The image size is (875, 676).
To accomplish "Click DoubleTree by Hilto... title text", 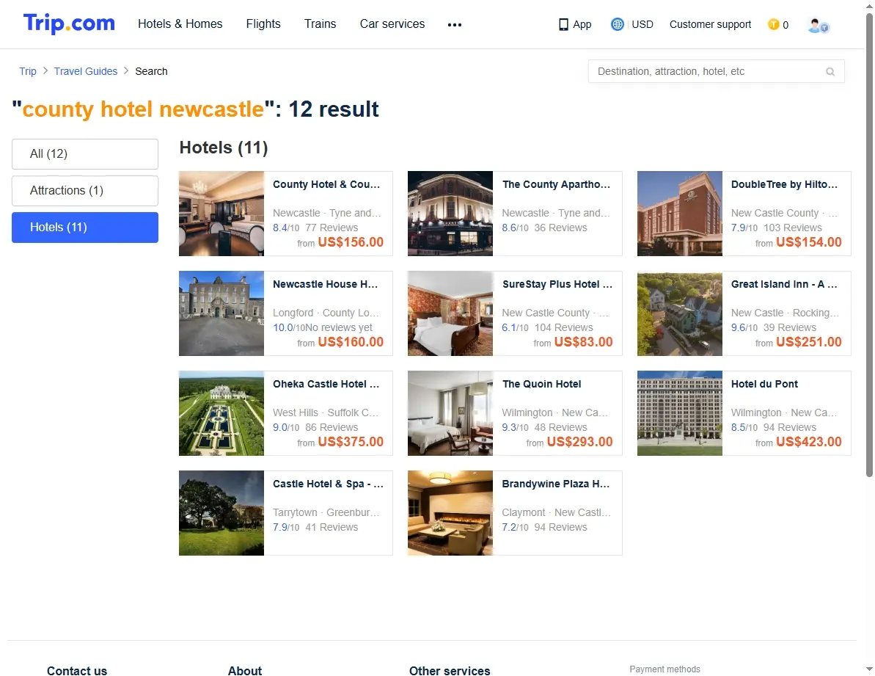I will point(785,185).
